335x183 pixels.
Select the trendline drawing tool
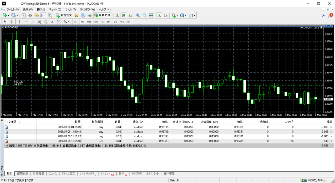[32, 22]
